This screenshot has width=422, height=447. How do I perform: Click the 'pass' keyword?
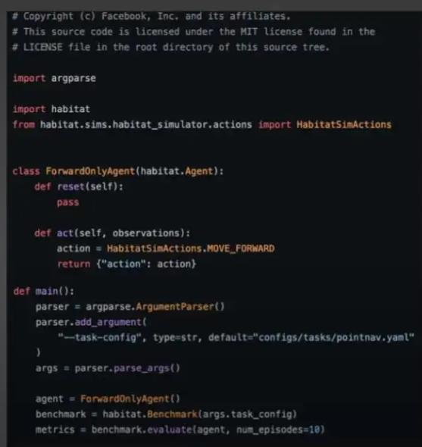point(68,202)
